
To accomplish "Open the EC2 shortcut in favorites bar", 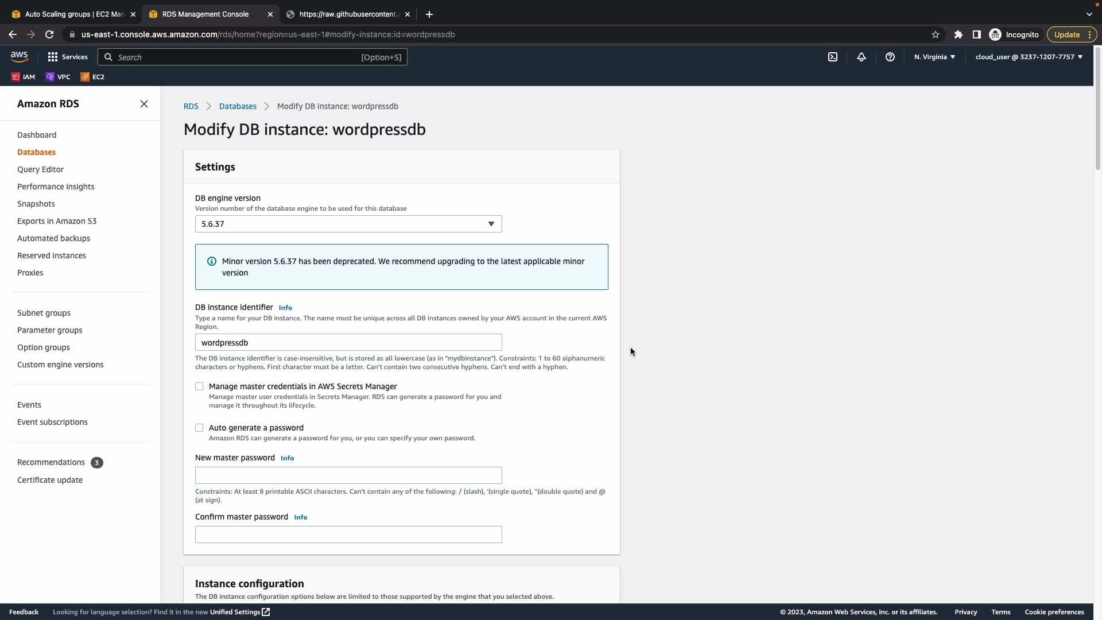I will (x=92, y=77).
